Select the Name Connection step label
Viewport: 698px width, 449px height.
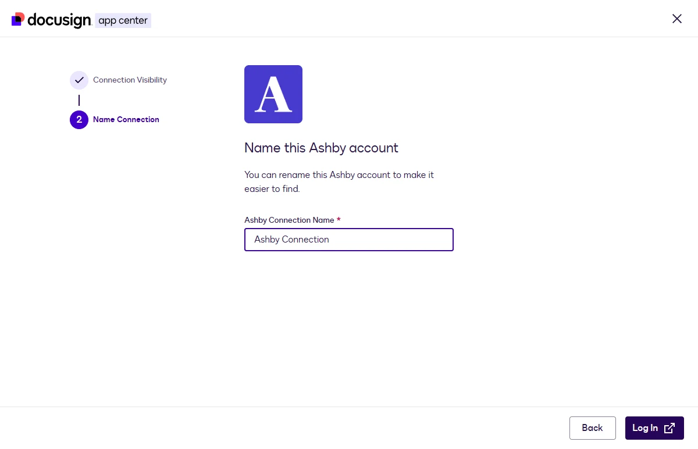126,120
